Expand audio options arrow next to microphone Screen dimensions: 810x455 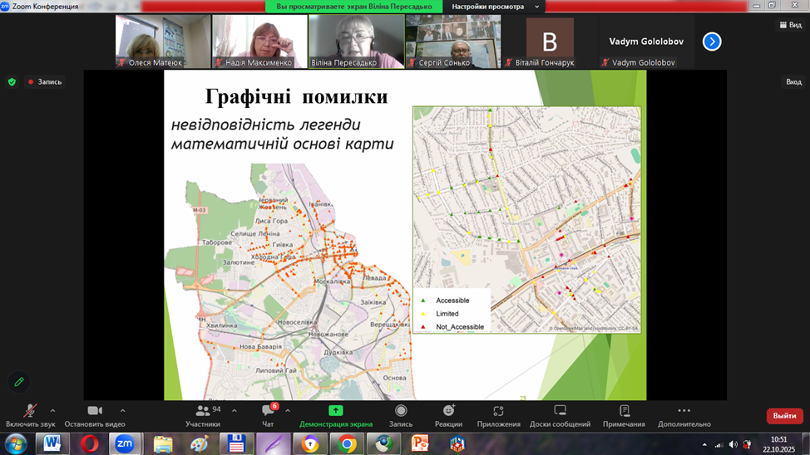point(53,410)
